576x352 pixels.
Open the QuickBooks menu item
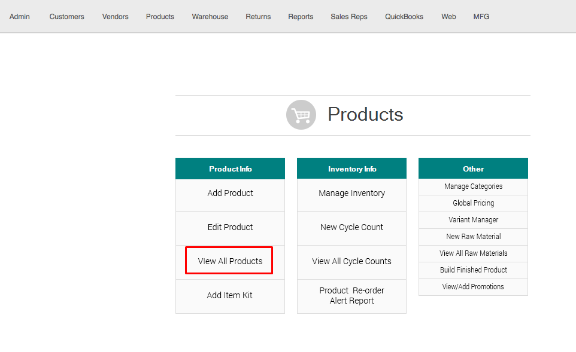coord(404,17)
